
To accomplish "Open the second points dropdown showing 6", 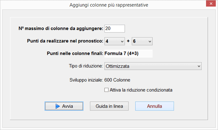I will (x=142, y=41).
